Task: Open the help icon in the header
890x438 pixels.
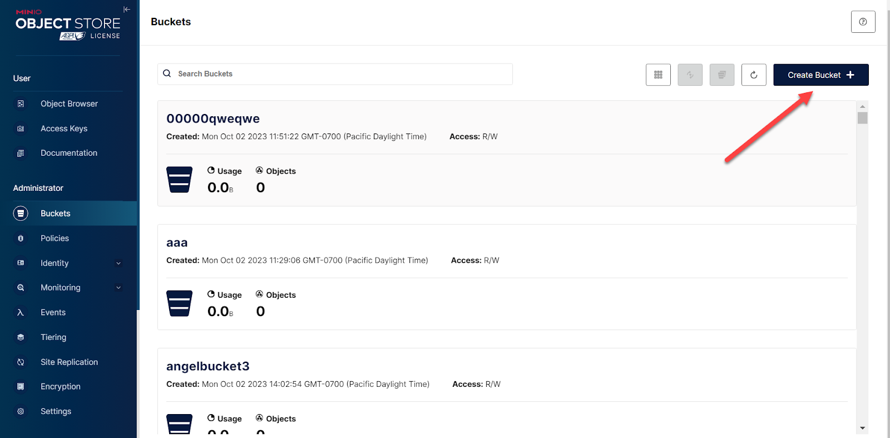Action: point(863,22)
